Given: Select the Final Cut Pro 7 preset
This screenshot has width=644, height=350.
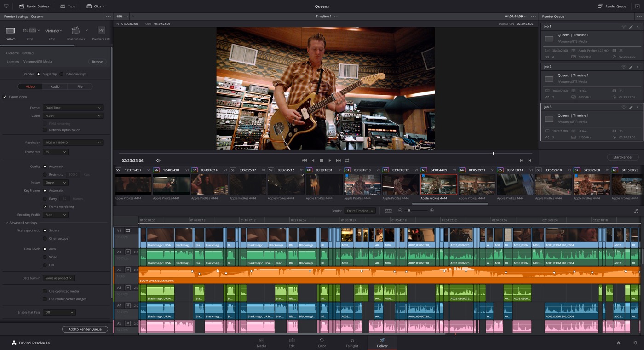Looking at the screenshot, I should [75, 31].
